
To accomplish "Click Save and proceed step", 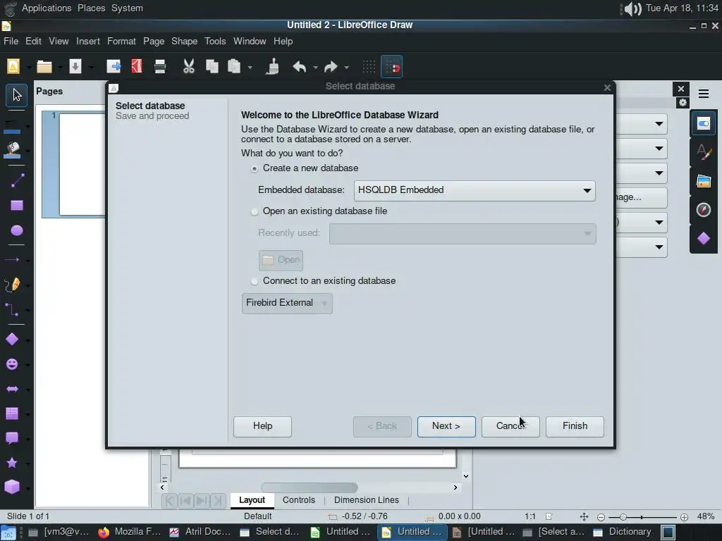I will (152, 116).
